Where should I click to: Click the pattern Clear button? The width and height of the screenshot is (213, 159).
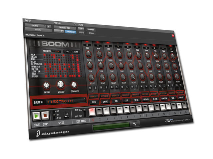click(76, 52)
